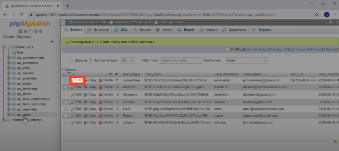Image resolution: width=339 pixels, height=151 pixels.
Task: Open the navigation panel settings gear icon
Action: coord(35,31)
